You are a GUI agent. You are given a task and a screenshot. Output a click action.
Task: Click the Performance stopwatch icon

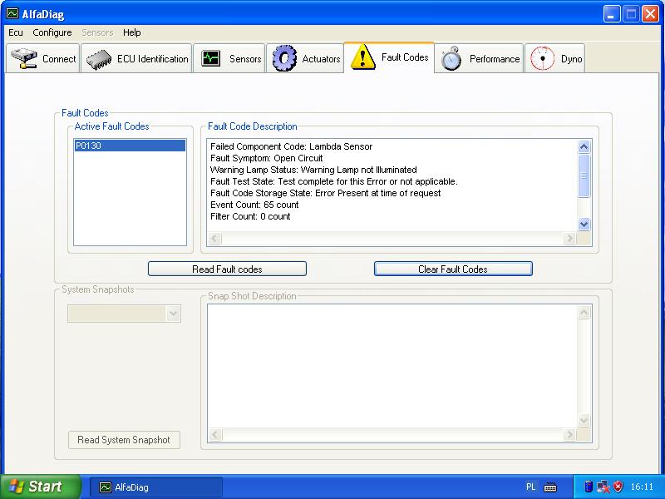(451, 59)
